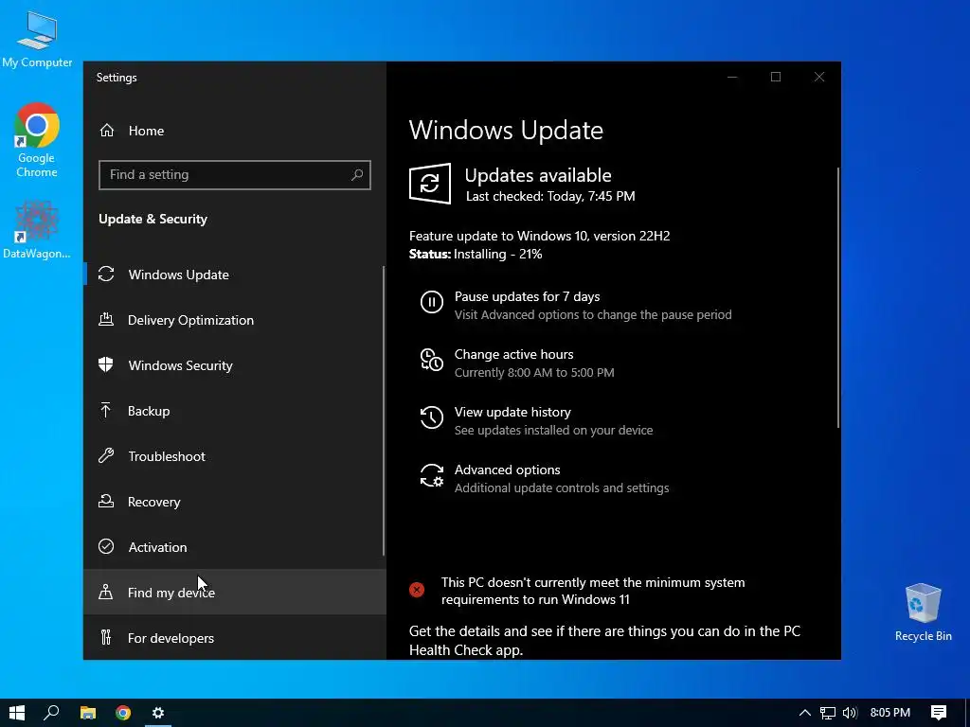The width and height of the screenshot is (970, 727).
Task: Click the pause circle icon
Action: pyautogui.click(x=432, y=302)
